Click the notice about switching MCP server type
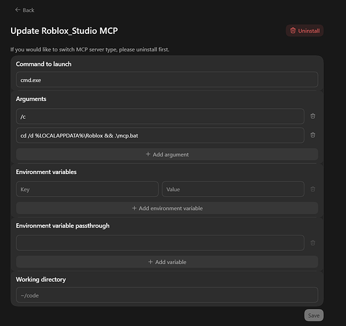 (x=90, y=50)
